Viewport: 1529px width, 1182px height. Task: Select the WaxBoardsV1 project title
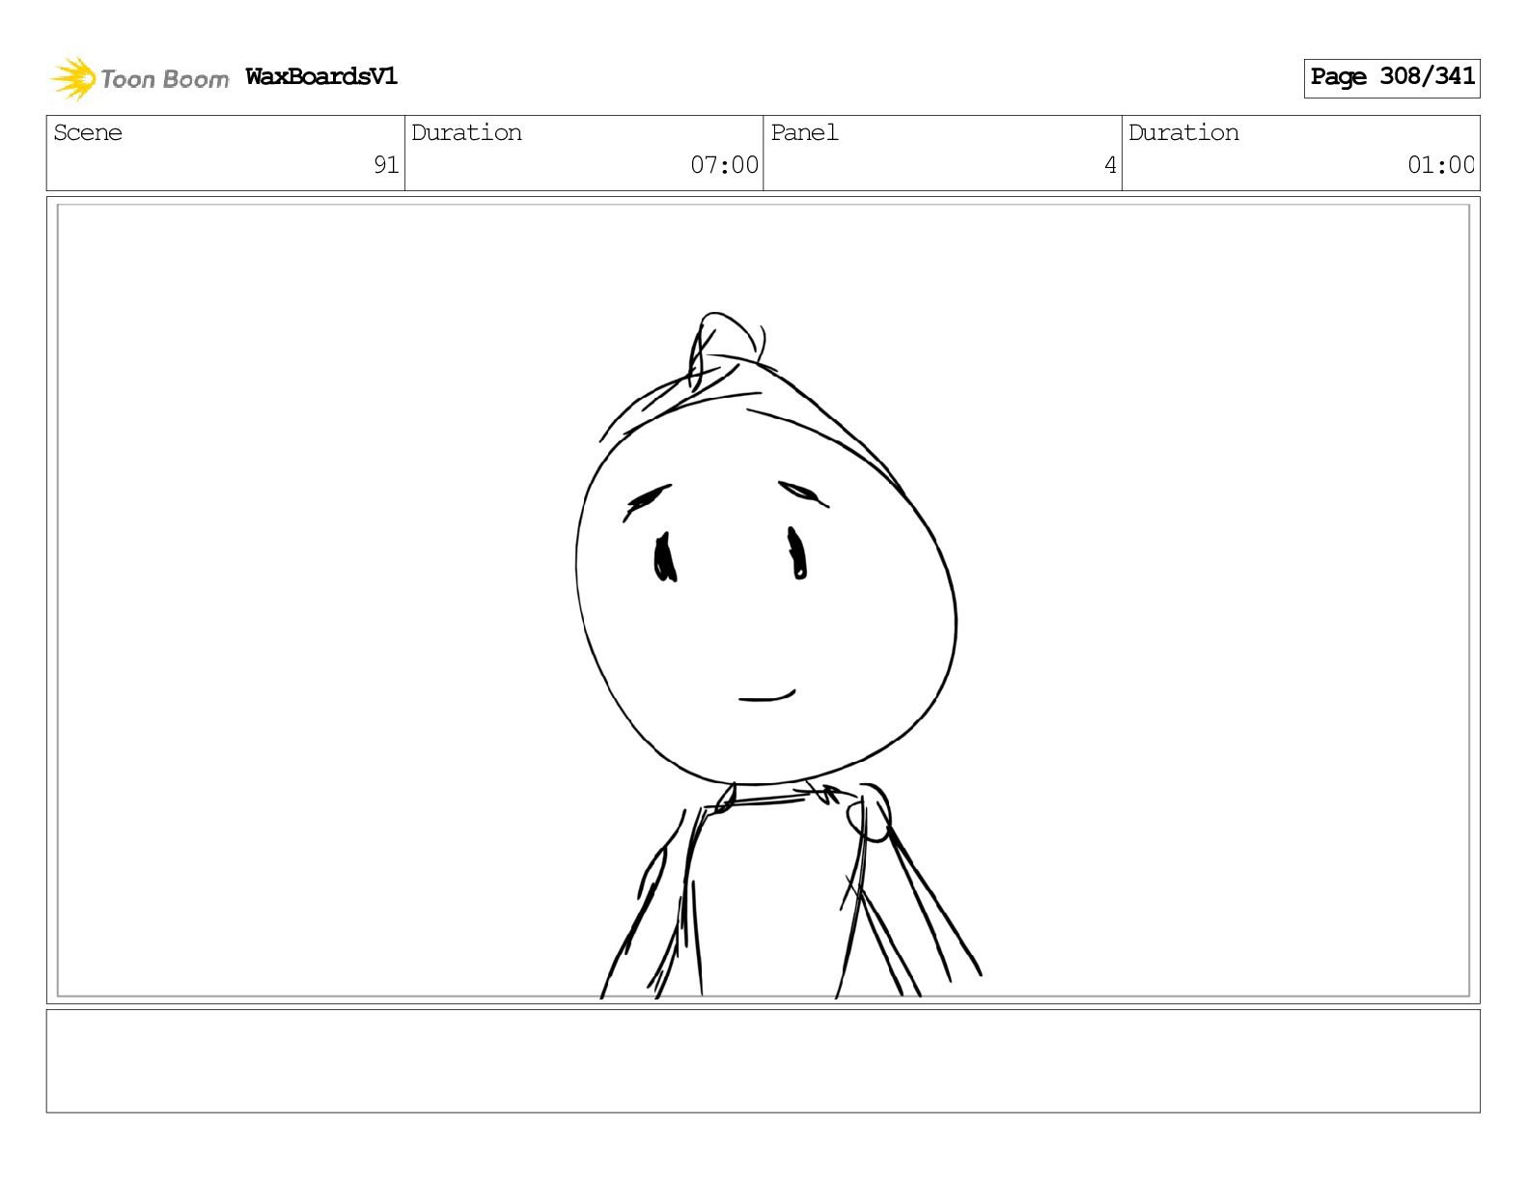click(x=321, y=76)
